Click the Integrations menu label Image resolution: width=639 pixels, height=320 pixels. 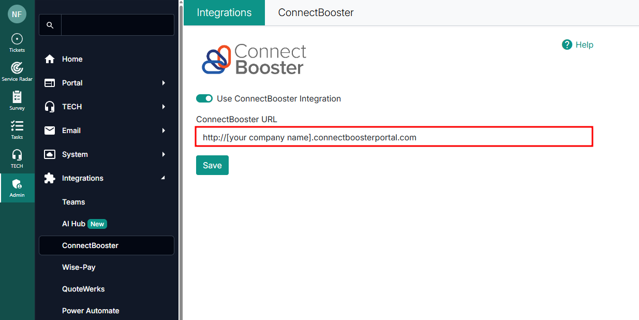click(x=83, y=178)
